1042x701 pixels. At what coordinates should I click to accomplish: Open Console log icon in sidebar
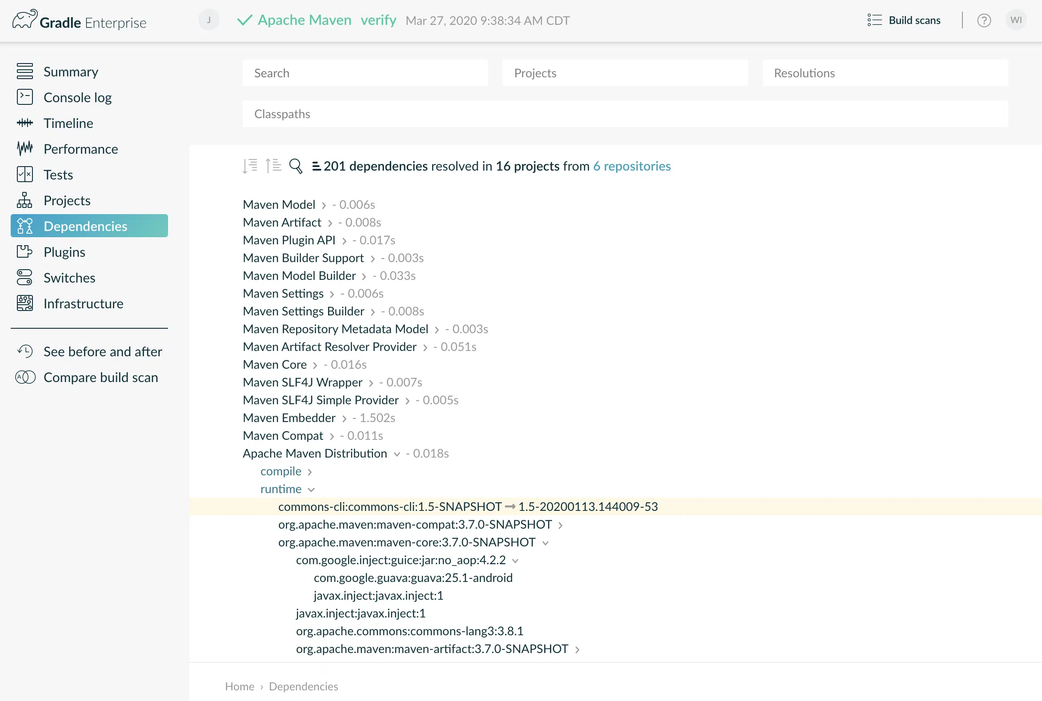pyautogui.click(x=24, y=97)
